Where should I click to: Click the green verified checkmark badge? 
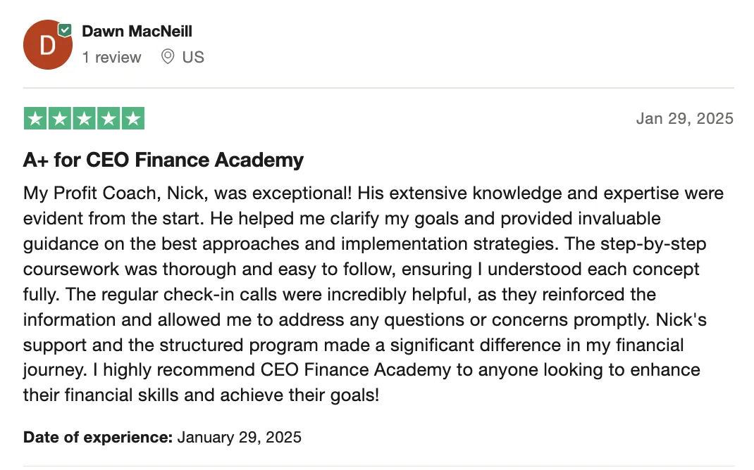(x=65, y=30)
